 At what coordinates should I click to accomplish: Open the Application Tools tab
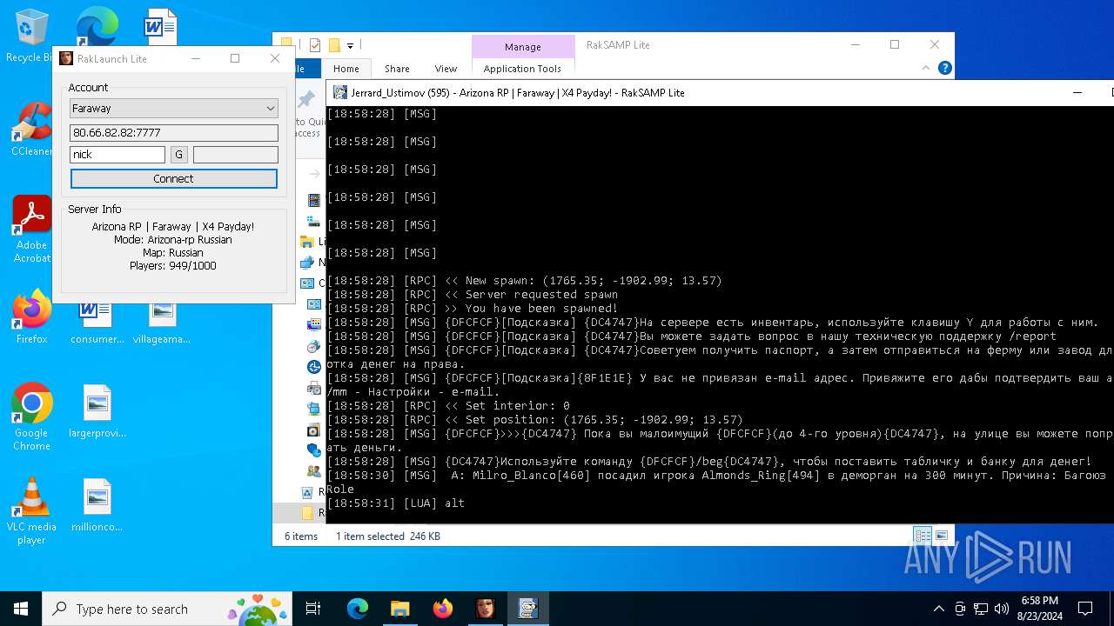click(x=522, y=69)
